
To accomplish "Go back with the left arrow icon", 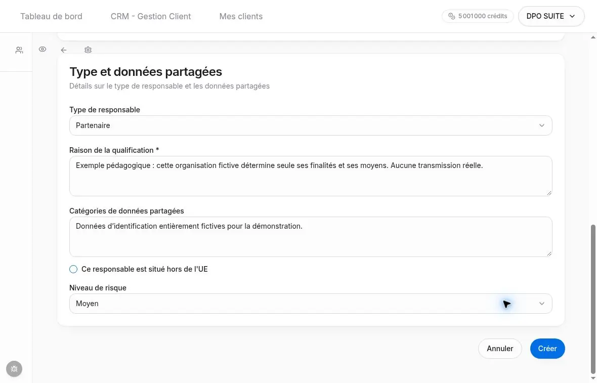I will (64, 50).
